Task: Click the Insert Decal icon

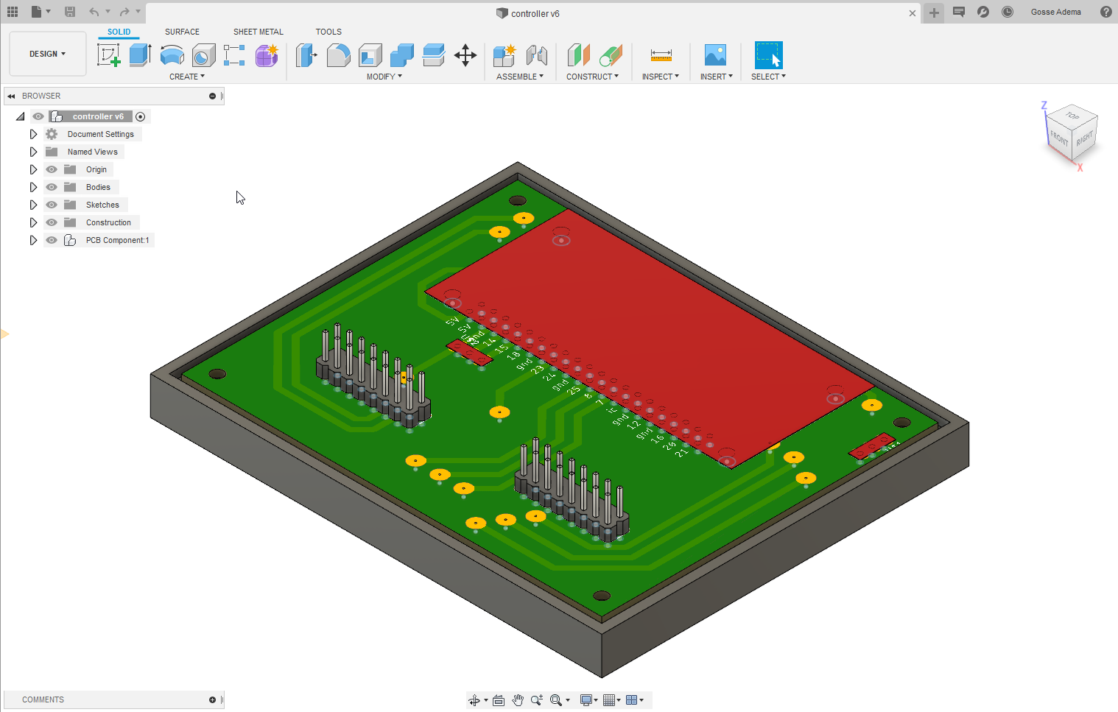Action: click(x=715, y=55)
